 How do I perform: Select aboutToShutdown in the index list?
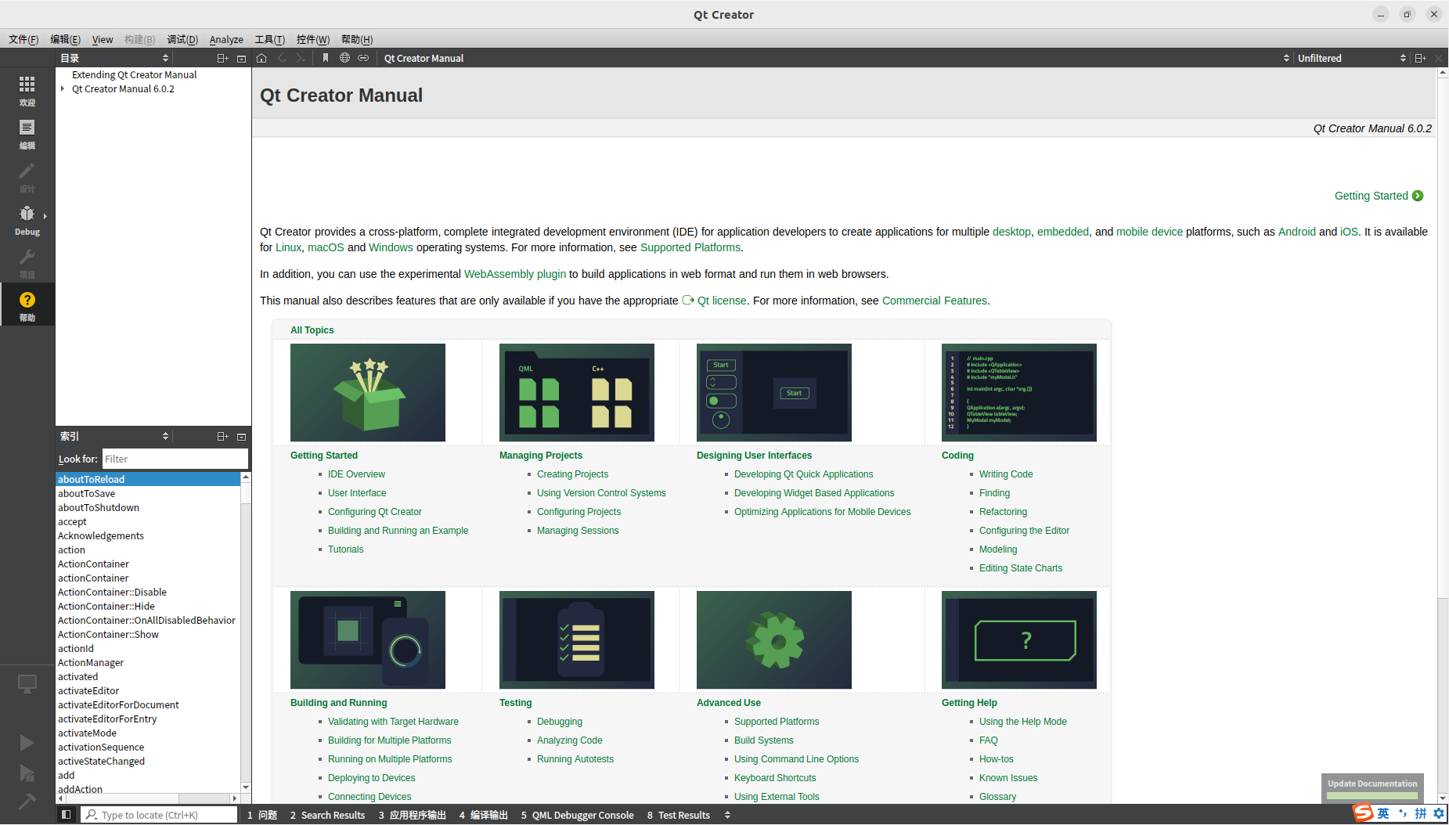148,507
